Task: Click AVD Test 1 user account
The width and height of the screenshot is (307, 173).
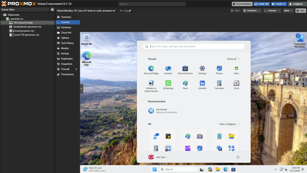Action: (x=157, y=157)
